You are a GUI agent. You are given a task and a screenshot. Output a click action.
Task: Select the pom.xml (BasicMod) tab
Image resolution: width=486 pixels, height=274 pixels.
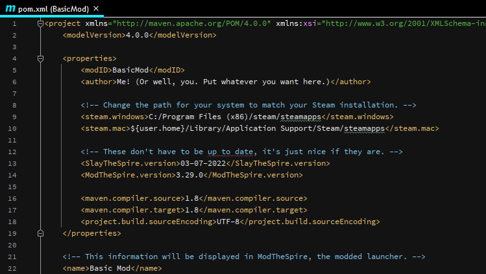(x=52, y=8)
